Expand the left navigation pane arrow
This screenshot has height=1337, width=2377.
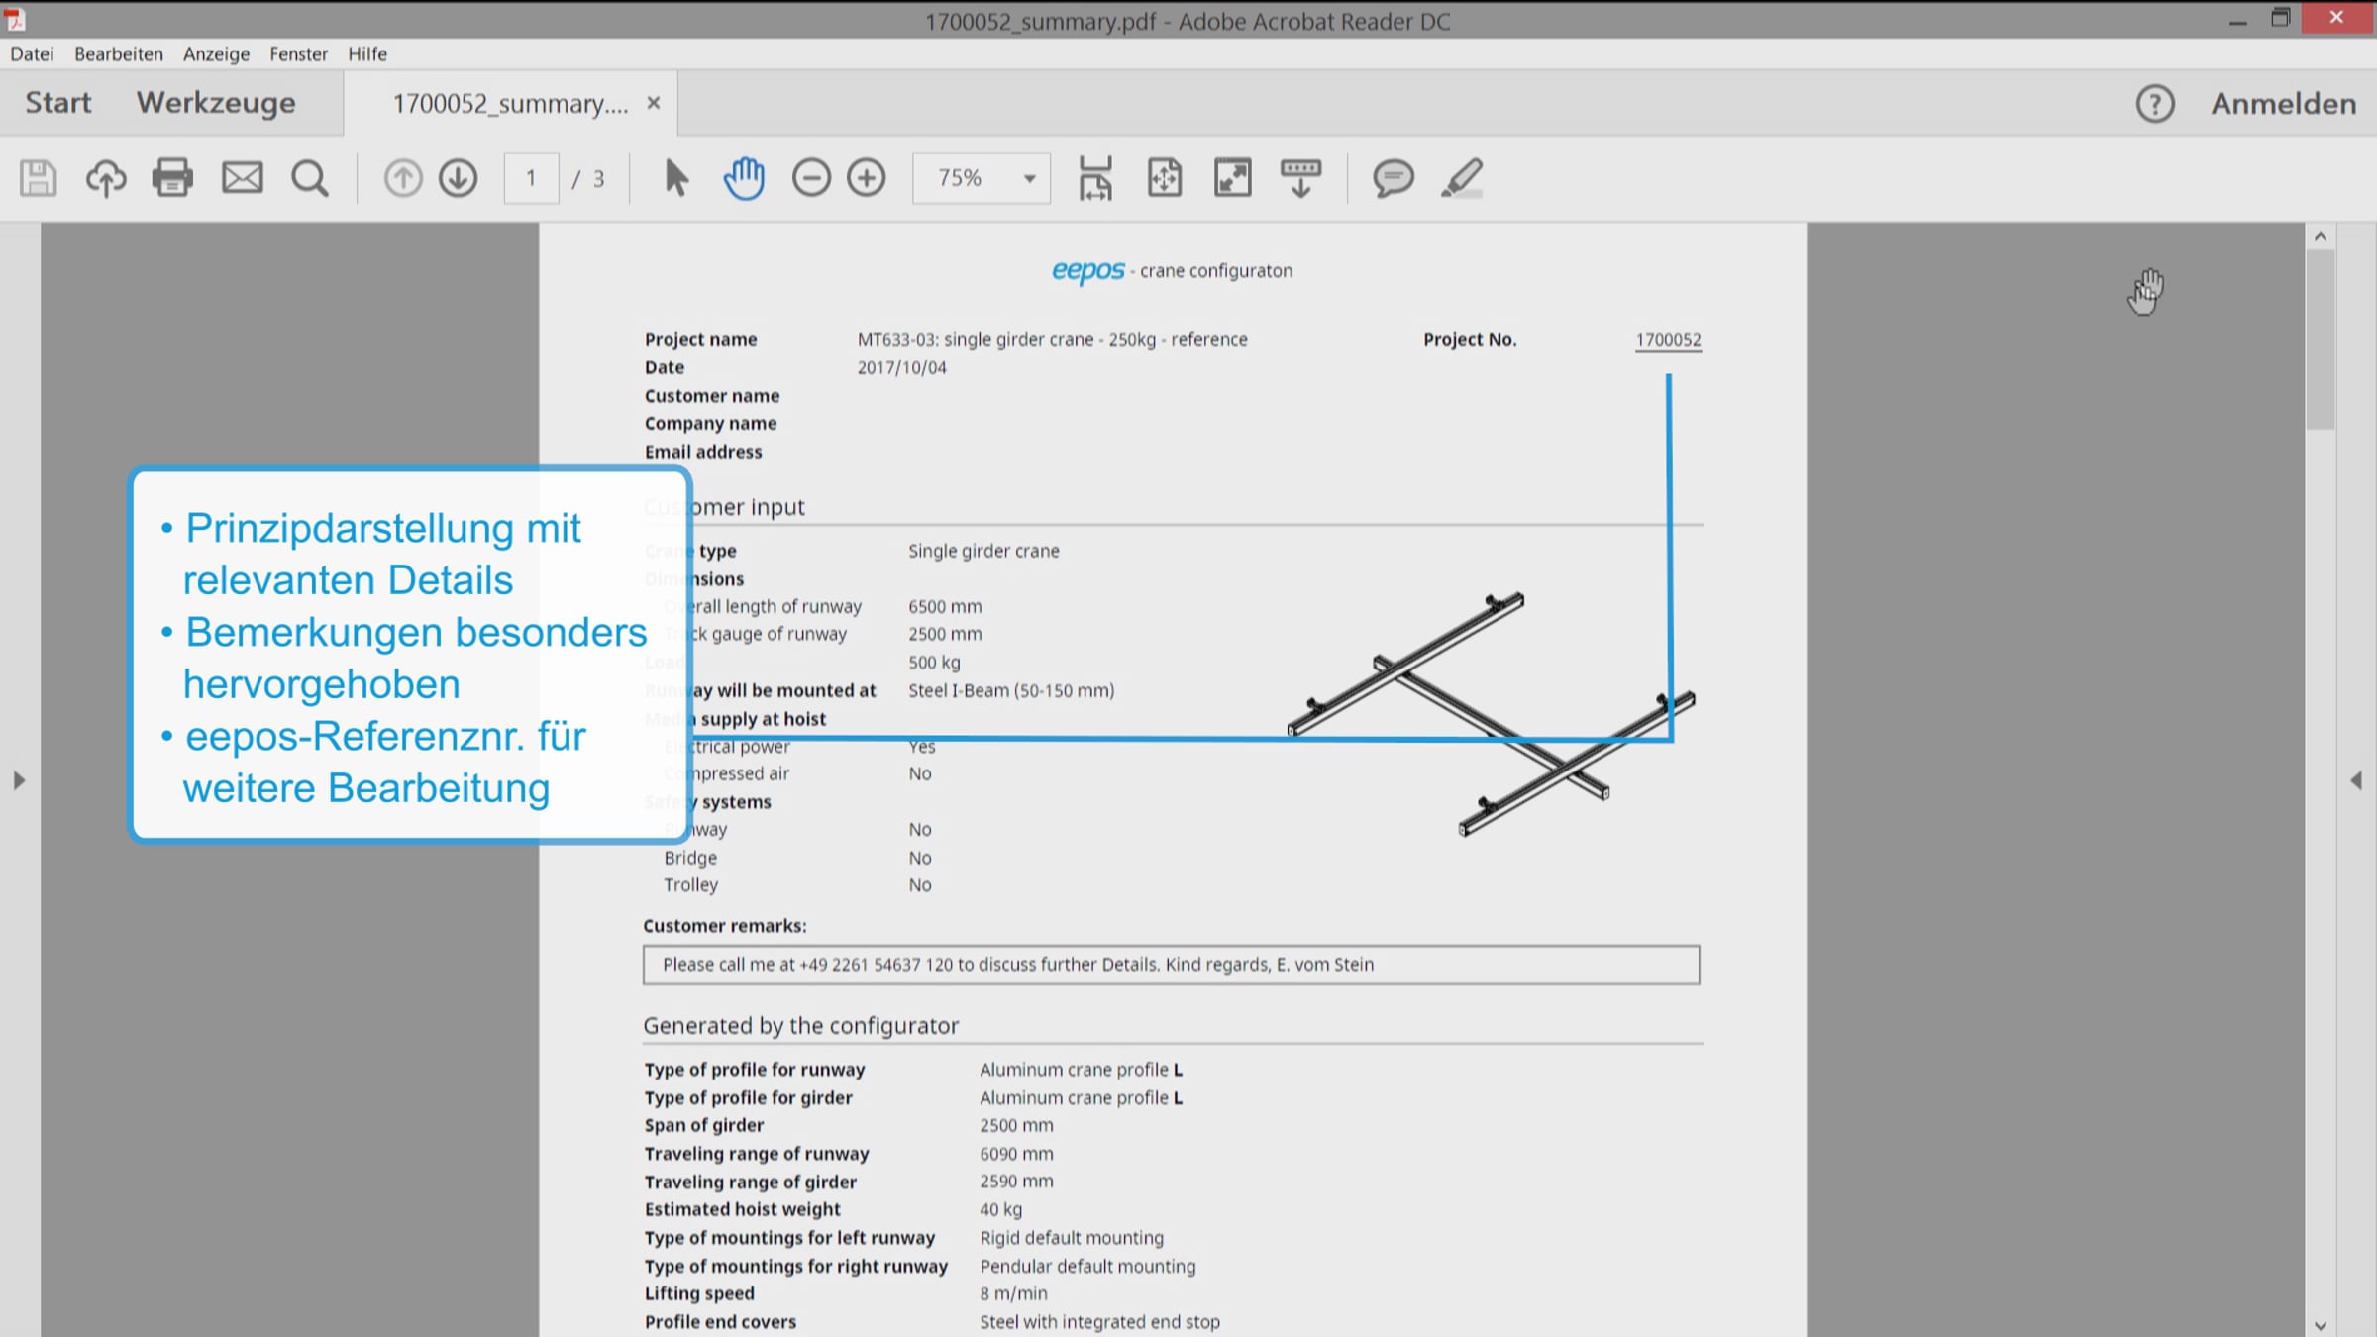point(19,780)
